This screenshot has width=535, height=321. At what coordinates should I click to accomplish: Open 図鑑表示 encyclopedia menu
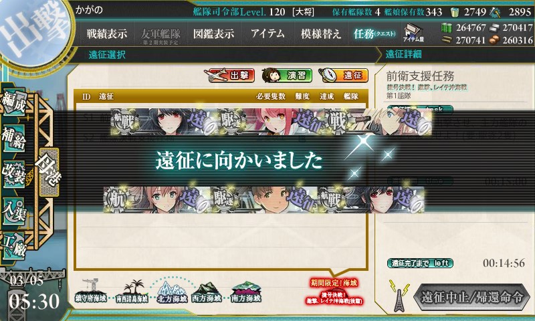[213, 33]
